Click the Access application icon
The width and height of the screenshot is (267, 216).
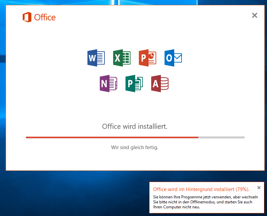click(160, 84)
